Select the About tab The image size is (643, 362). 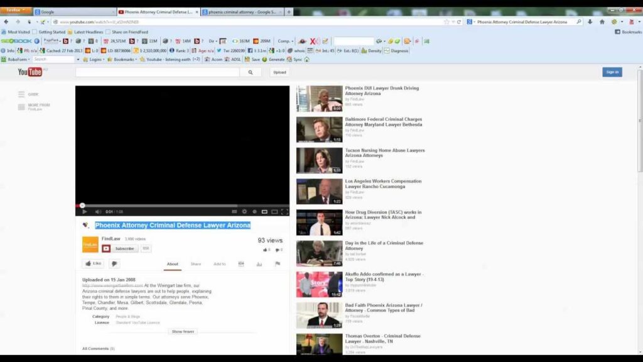173,264
